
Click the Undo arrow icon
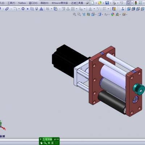pos(121,3)
